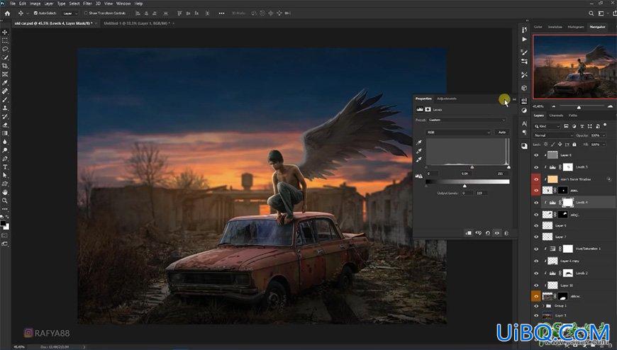Open the RGB channel dropdown in Levels

point(459,132)
